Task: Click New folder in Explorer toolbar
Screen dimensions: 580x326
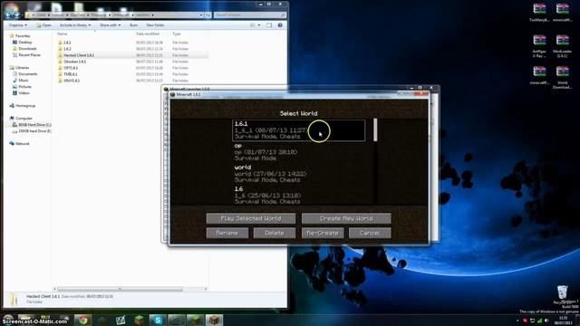Action: coord(155,25)
